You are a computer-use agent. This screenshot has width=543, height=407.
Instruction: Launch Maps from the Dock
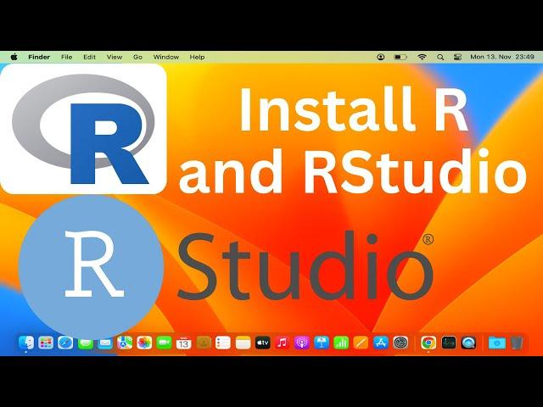125,343
